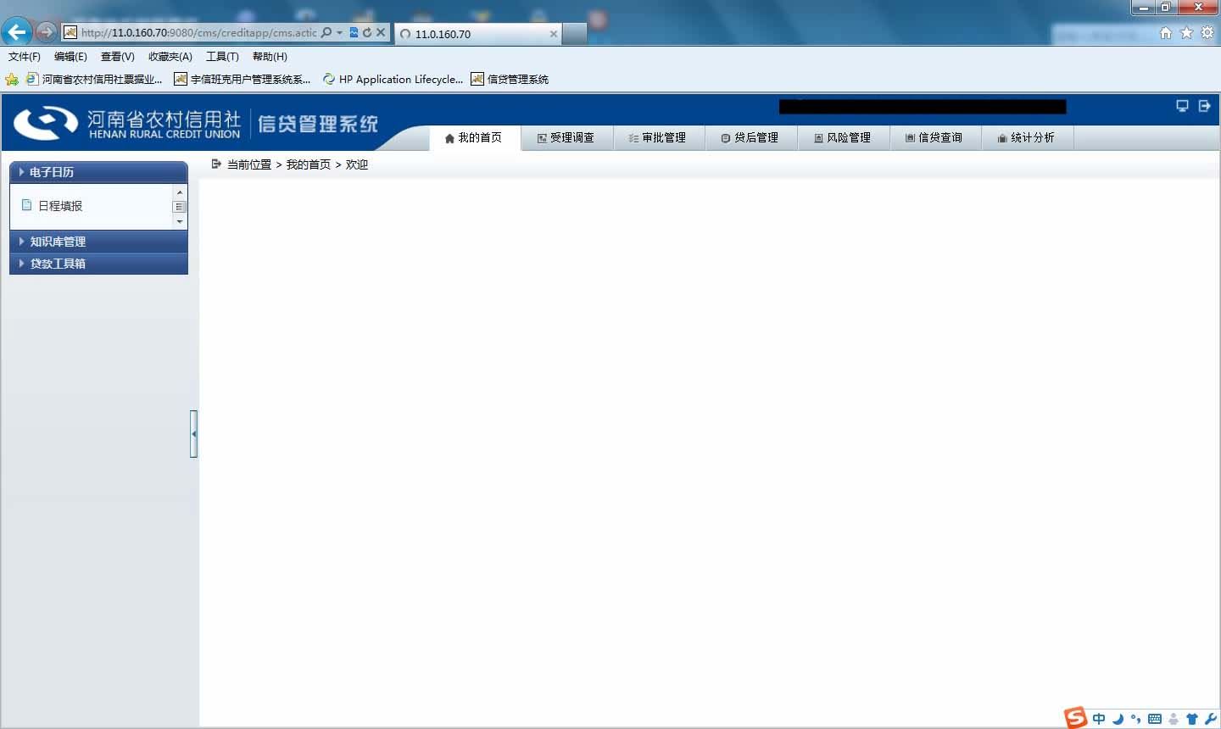Click the add-to-favorites-bar star icon
The image size is (1221, 729).
point(12,79)
